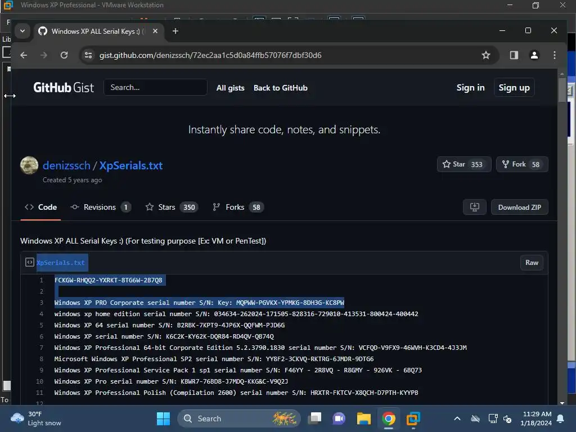Click the taskbar Search box

(x=238, y=418)
